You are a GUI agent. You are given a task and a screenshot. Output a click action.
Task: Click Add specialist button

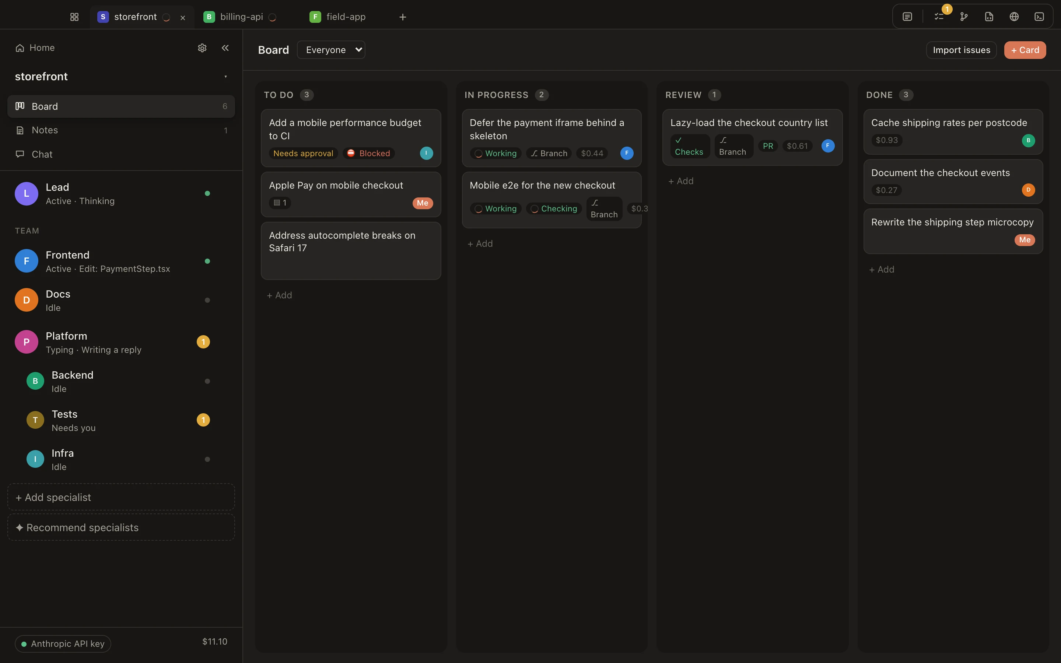[x=121, y=497]
